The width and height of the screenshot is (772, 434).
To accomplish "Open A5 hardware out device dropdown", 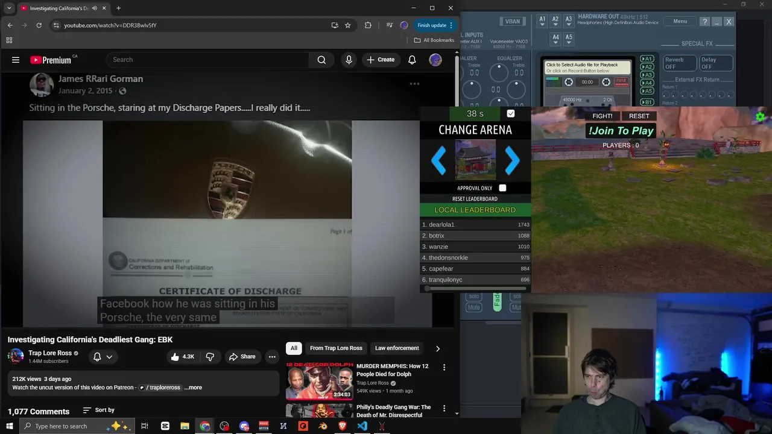I will click(x=569, y=39).
